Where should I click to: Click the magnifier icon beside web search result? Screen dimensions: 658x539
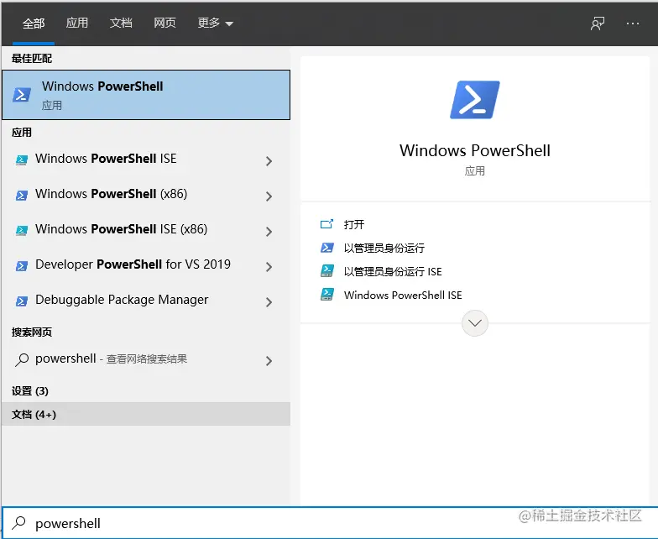22,359
